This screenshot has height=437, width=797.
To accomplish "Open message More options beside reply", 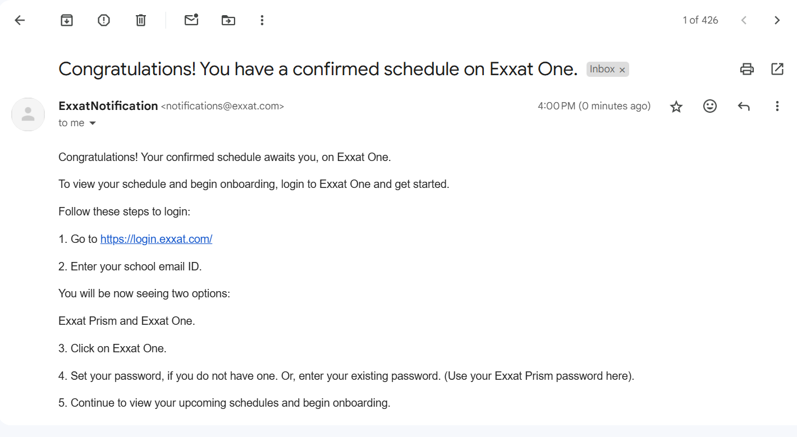I will 777,106.
